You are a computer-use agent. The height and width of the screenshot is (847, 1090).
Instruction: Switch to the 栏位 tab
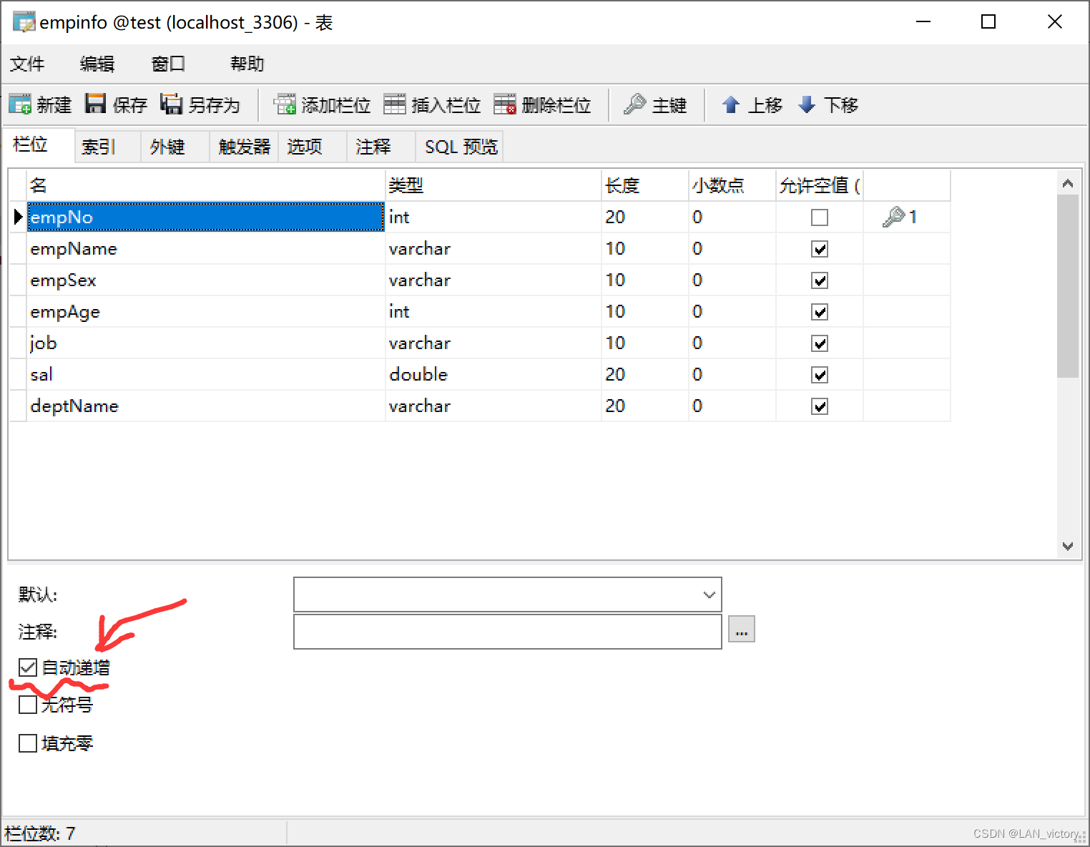click(x=39, y=145)
